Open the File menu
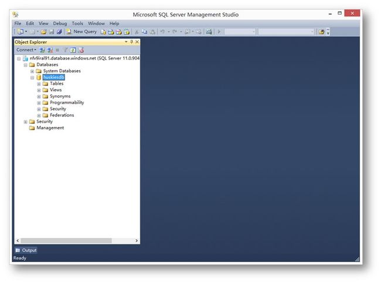The width and height of the screenshot is (381, 283). 18,23
